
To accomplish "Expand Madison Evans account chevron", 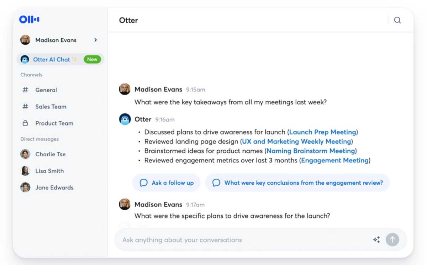I will pyautogui.click(x=95, y=40).
